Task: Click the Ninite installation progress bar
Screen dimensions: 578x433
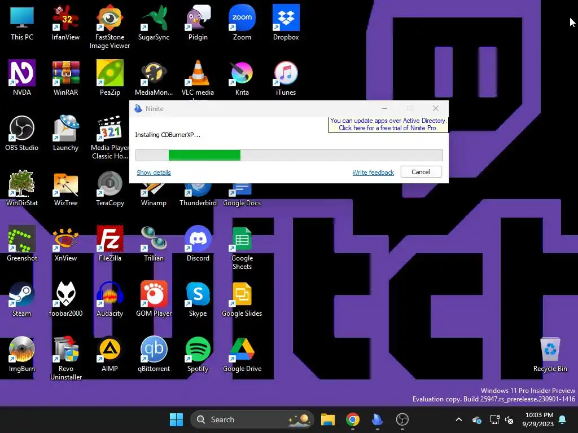Action: click(x=289, y=155)
